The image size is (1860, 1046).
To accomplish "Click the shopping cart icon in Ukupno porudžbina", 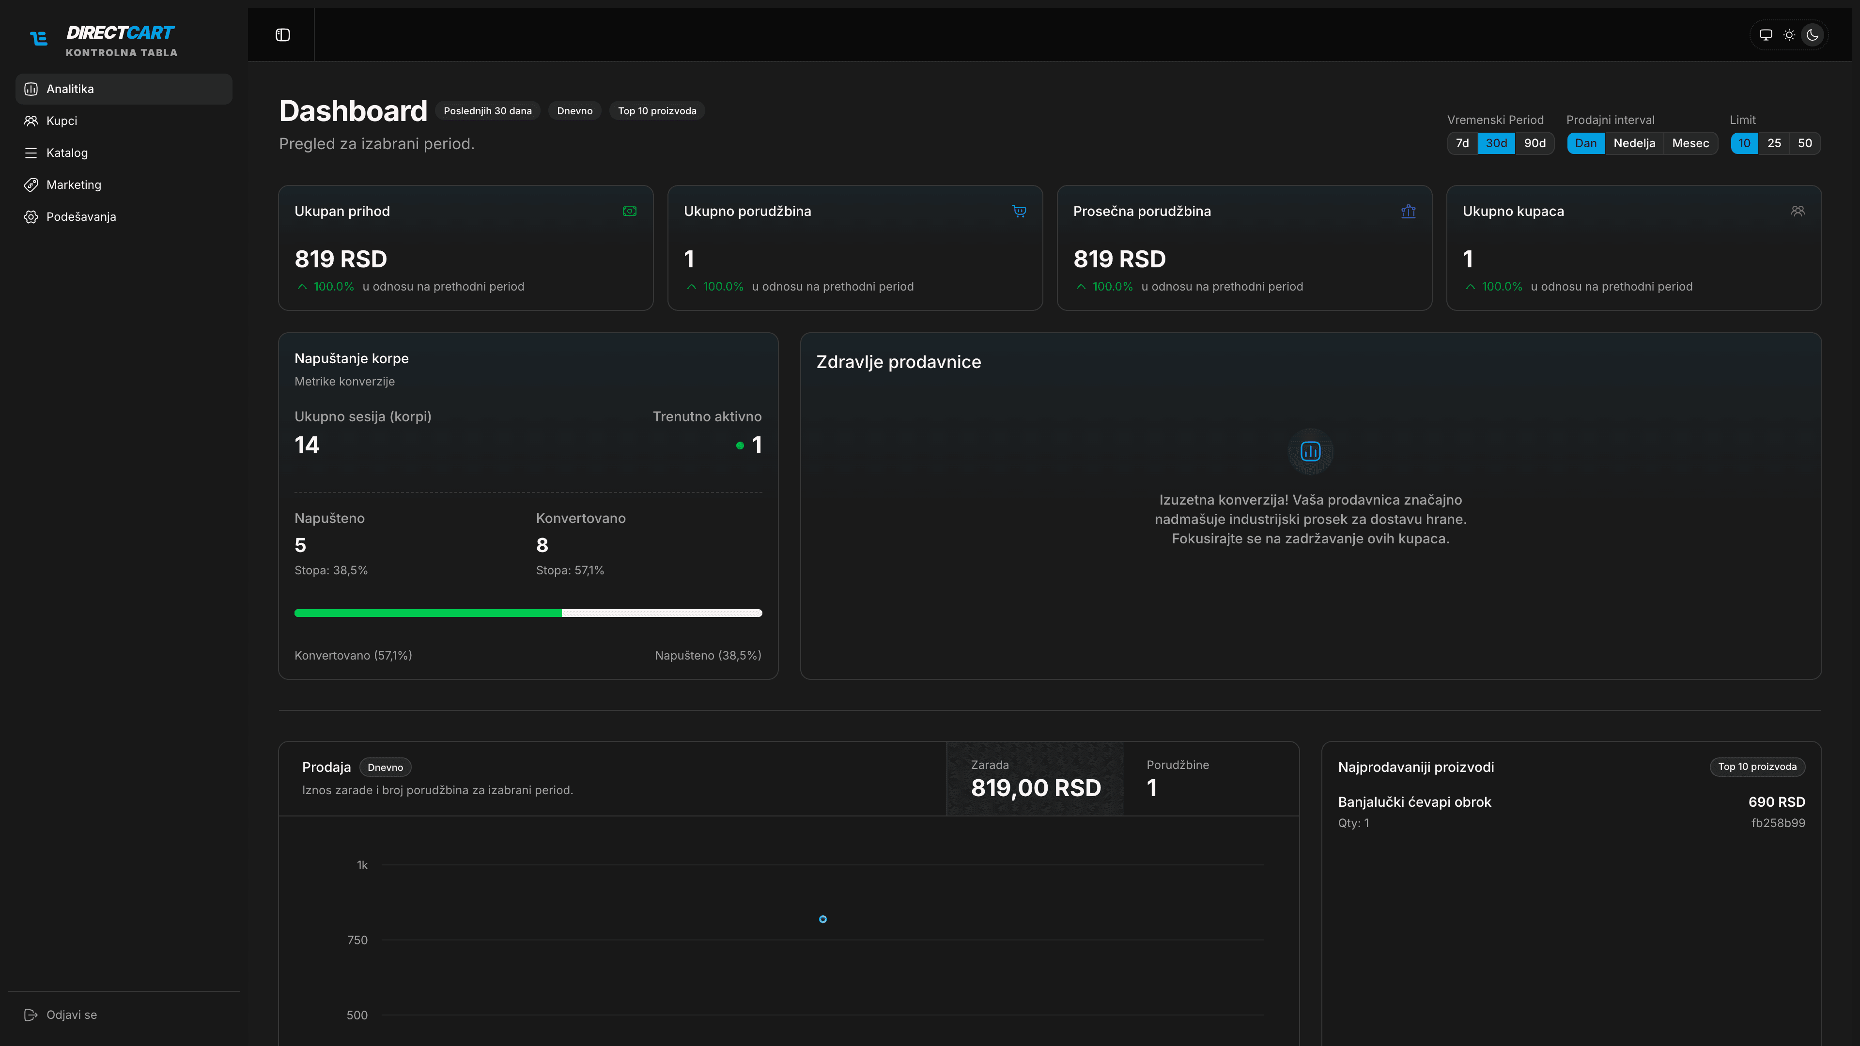I will (x=1019, y=212).
